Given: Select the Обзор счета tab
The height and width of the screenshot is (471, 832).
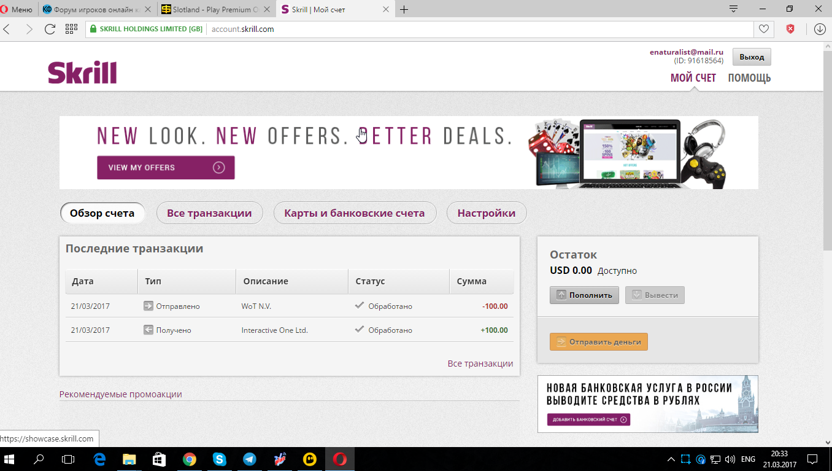Looking at the screenshot, I should [x=102, y=213].
